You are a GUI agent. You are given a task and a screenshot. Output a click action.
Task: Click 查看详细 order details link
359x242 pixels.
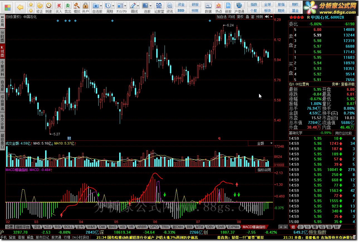click(x=348, y=84)
